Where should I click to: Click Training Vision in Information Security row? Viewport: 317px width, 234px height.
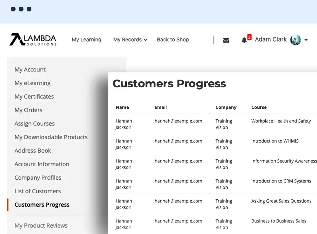(x=224, y=164)
